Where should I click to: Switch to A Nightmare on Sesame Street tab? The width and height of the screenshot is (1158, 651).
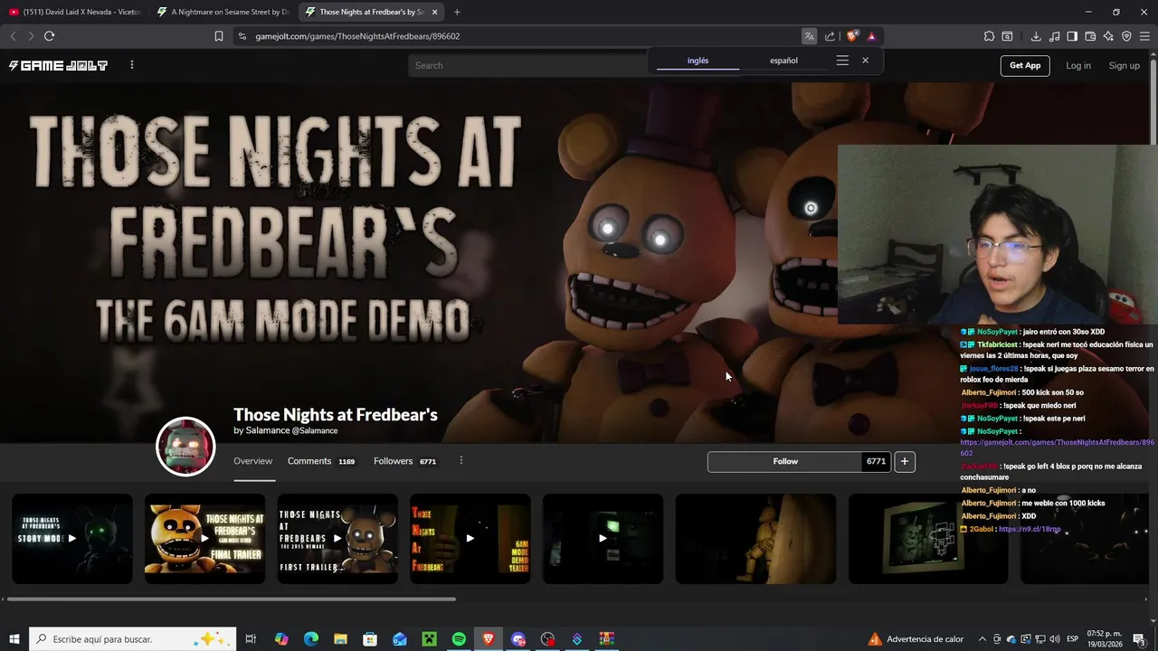[x=223, y=12]
